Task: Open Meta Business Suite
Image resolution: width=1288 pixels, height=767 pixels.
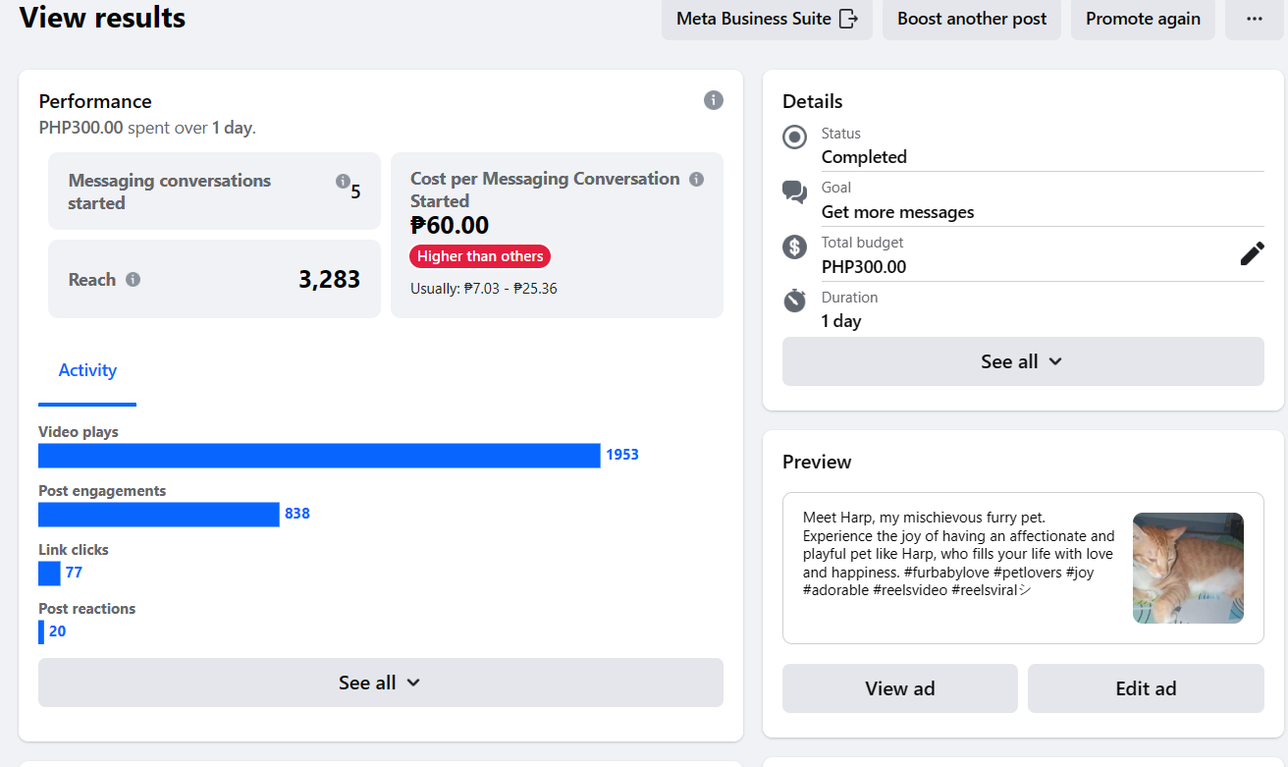Action: (767, 19)
